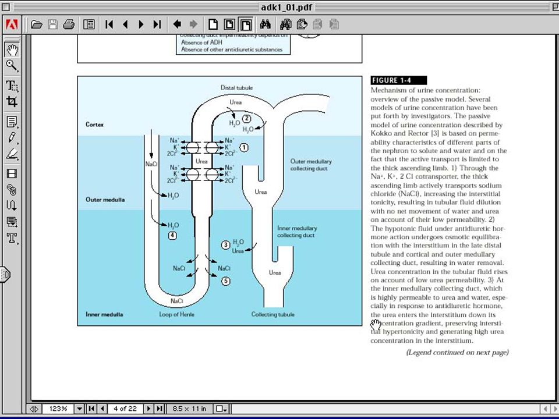Show search results icon
The height and width of the screenshot is (419, 559).
point(302,24)
